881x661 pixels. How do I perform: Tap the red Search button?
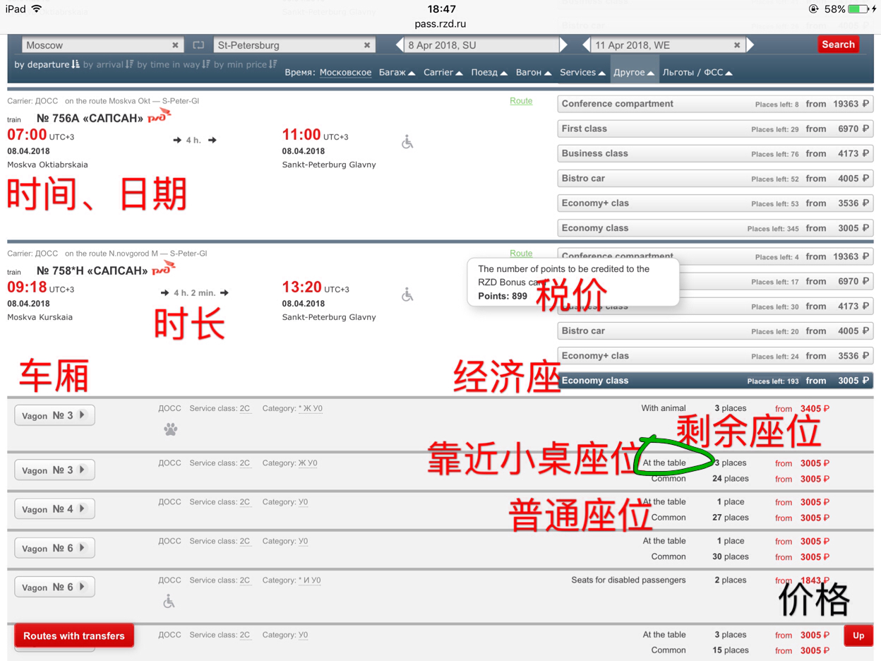(x=838, y=44)
